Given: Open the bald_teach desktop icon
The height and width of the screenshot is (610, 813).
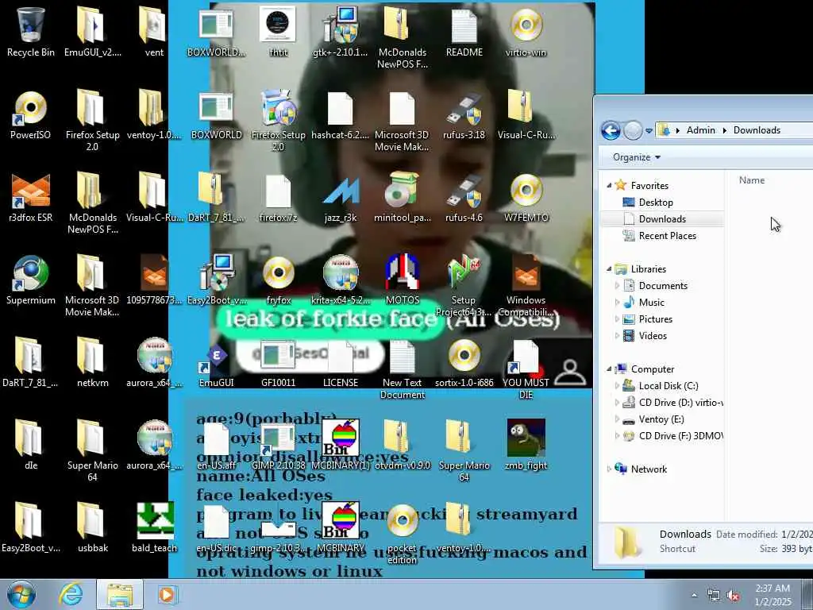Looking at the screenshot, I should [x=155, y=527].
